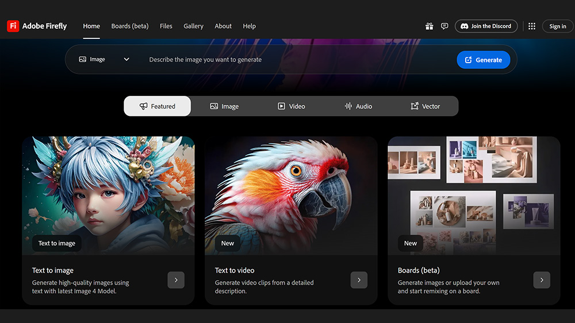Click the megaphone icon on Featured tab
The image size is (575, 323).
click(x=143, y=106)
